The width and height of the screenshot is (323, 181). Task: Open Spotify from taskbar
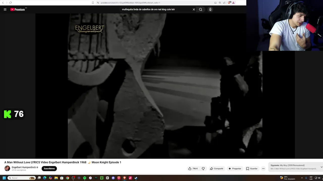point(85,178)
